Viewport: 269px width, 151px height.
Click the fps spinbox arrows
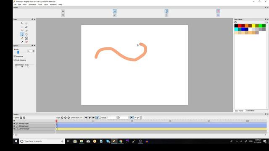click(x=140, y=117)
